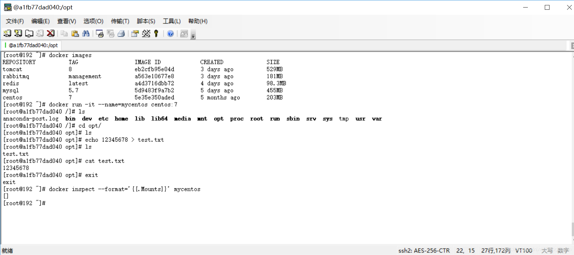Open the 选项(O) menu

pos(93,21)
